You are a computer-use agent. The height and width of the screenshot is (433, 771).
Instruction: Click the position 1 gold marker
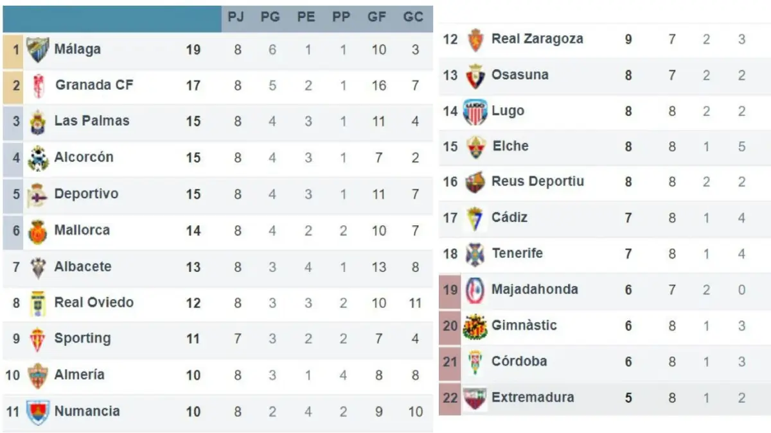pos(13,49)
